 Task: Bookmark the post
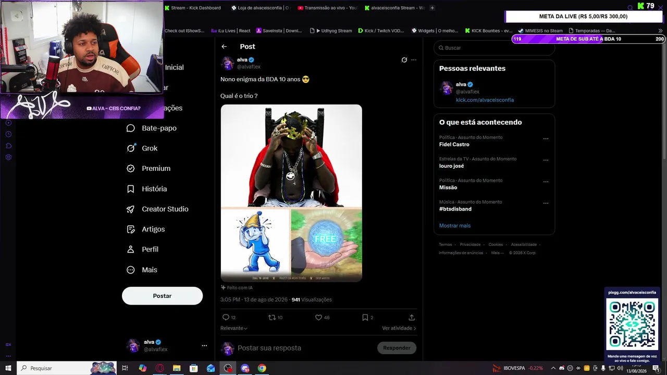coord(365,317)
